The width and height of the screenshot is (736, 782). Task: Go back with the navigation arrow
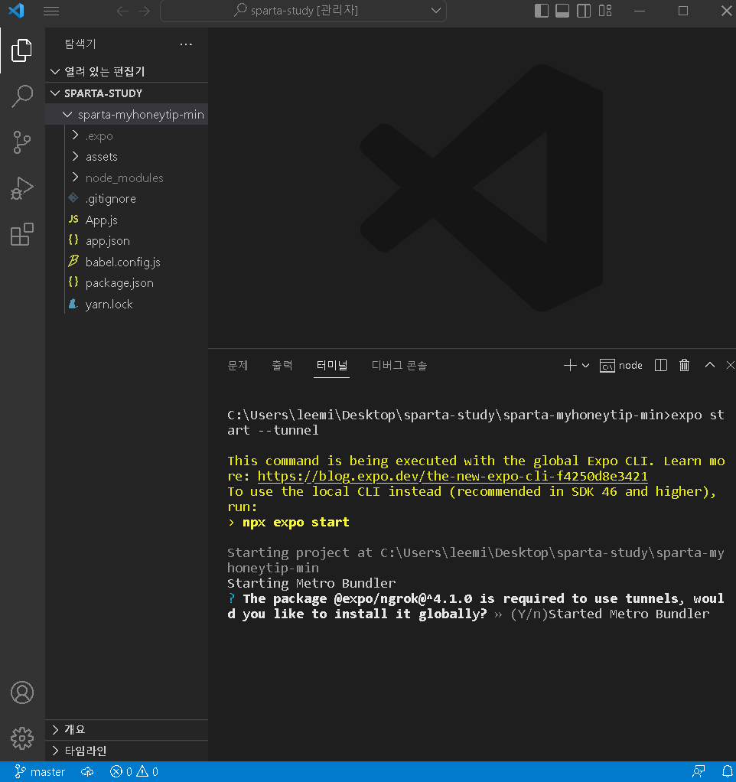(x=122, y=11)
